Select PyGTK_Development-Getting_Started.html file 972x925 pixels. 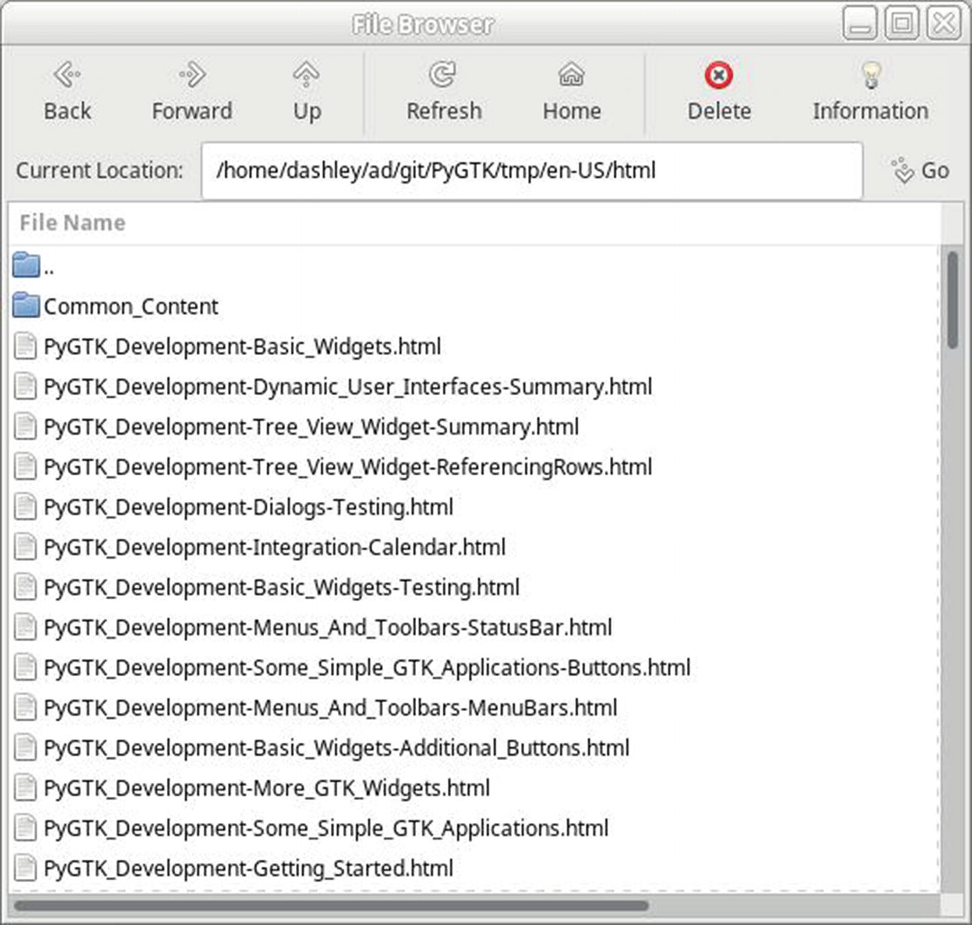248,869
